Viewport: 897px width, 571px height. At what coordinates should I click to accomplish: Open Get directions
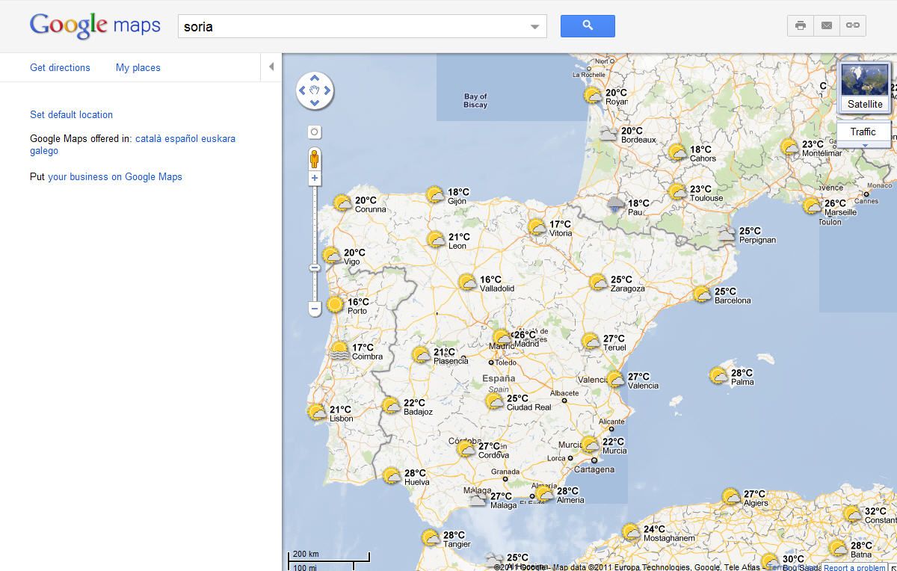tap(60, 67)
